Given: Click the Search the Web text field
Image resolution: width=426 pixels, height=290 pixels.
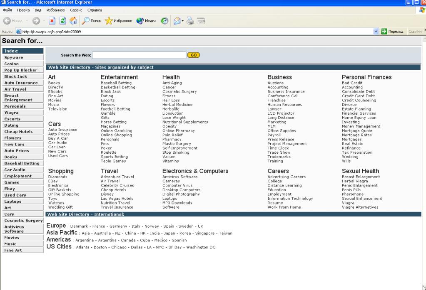Looking at the screenshot, I should tap(139, 55).
